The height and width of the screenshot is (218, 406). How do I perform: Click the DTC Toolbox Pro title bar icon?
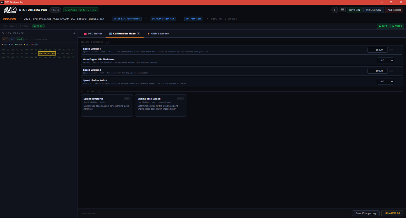2,2
